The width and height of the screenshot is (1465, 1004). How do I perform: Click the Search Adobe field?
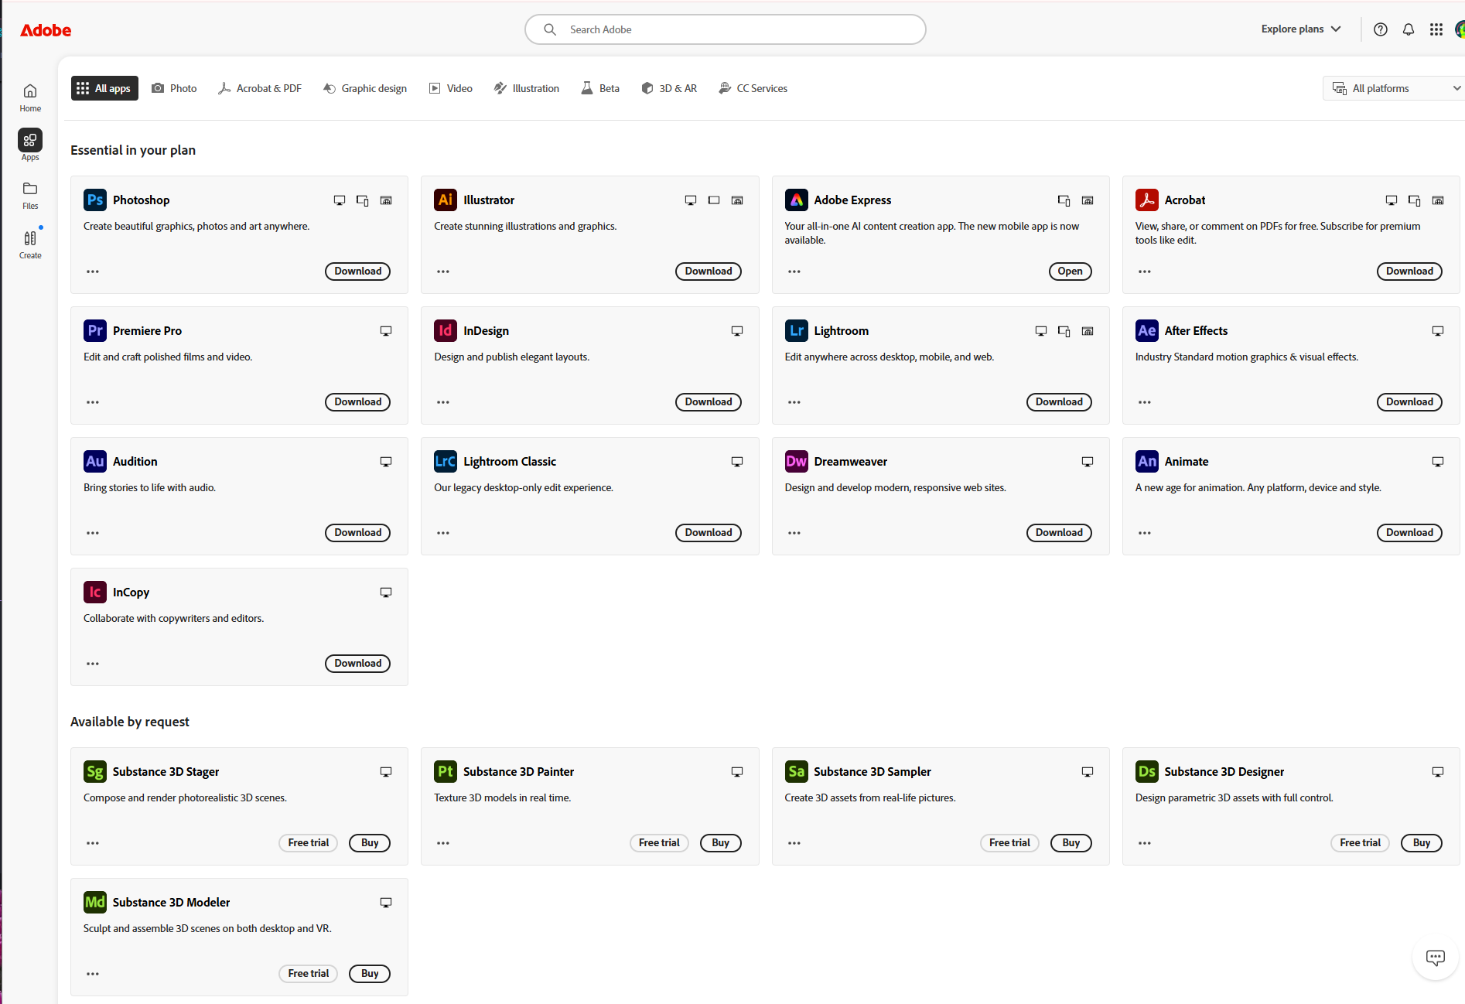(726, 29)
